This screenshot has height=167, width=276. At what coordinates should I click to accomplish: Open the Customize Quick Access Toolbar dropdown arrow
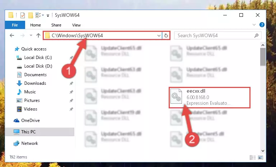point(48,16)
